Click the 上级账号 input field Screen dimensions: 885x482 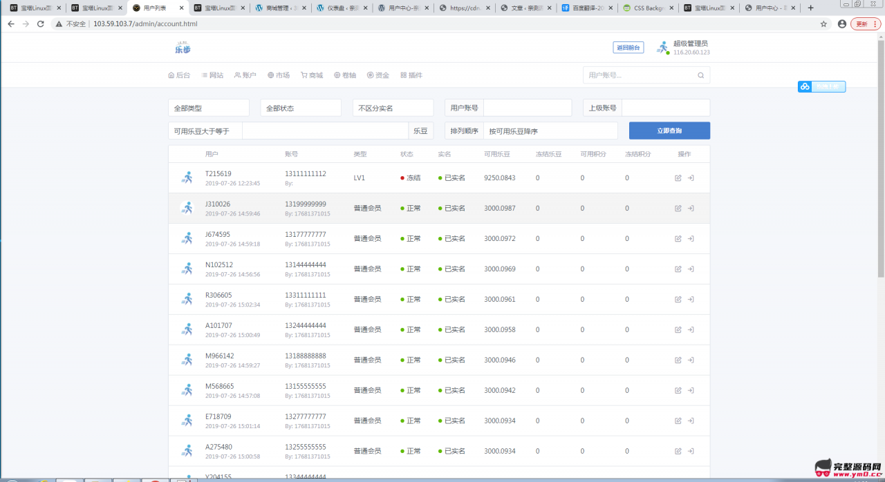(666, 108)
